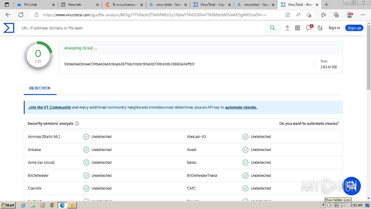This screenshot has width=371, height=209.
Task: Add page to favorites star-plus icon
Action: click(x=309, y=15)
